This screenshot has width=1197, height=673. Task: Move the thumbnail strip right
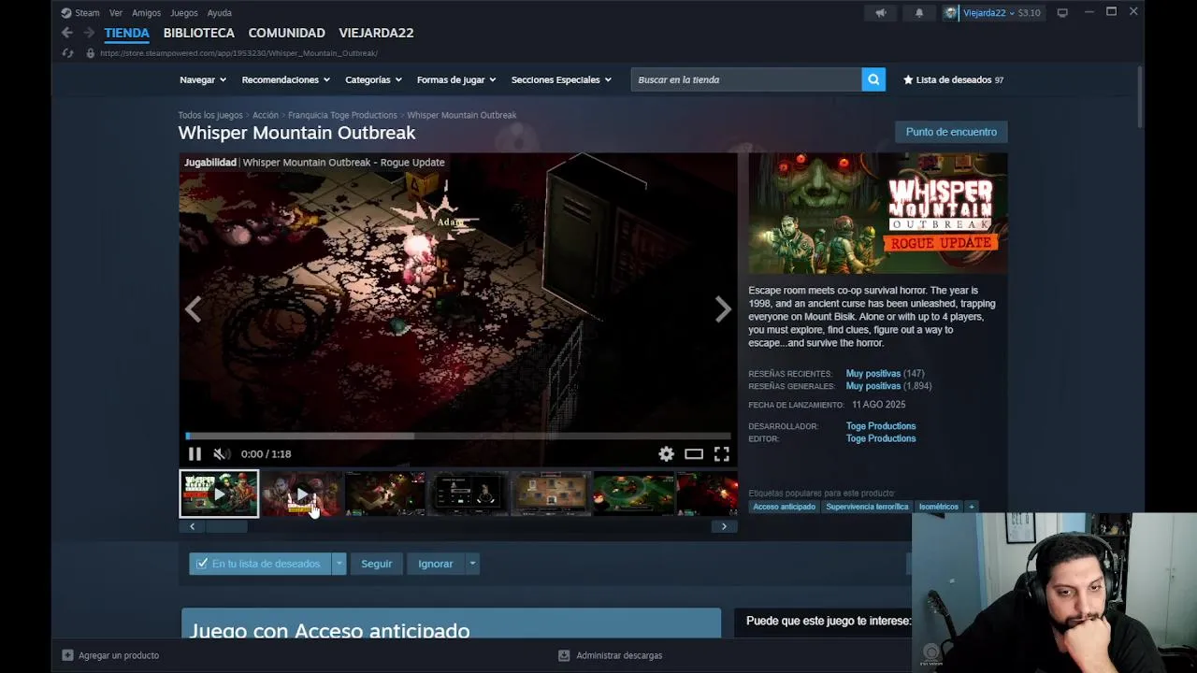[x=724, y=526]
